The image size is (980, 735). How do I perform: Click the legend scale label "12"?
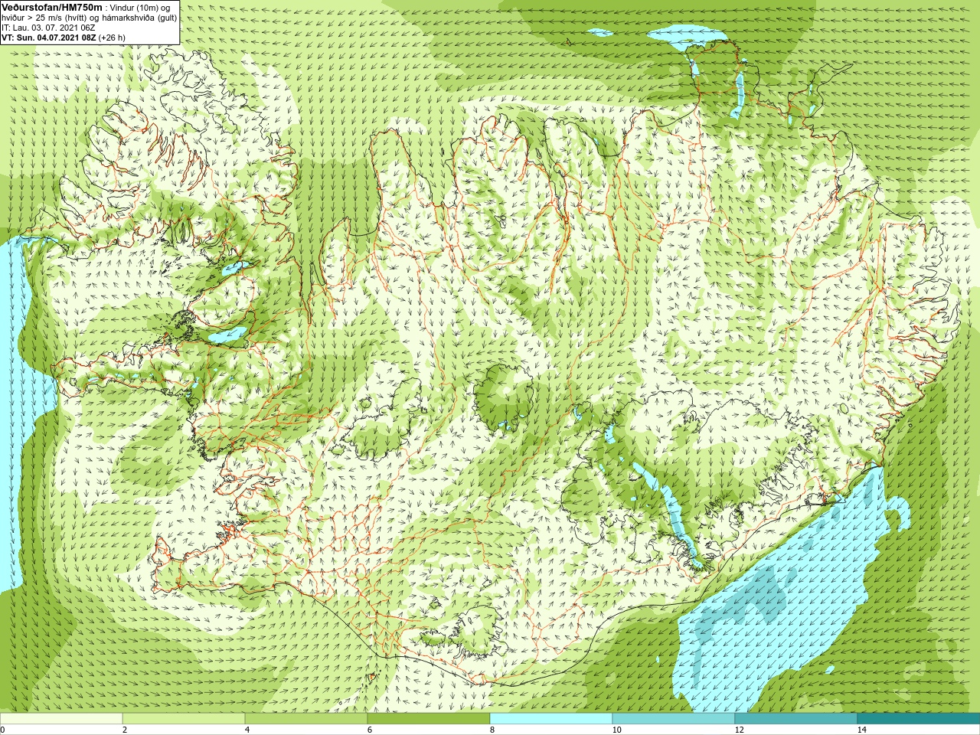[738, 730]
